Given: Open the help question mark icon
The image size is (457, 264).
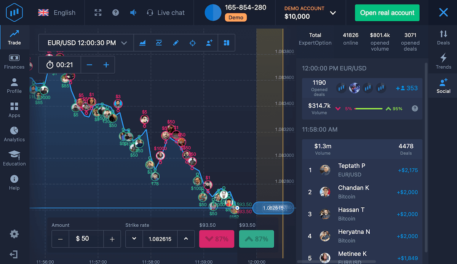Looking at the screenshot, I should click(116, 13).
